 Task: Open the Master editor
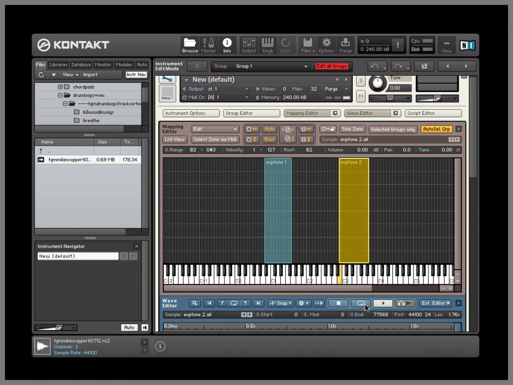pos(209,45)
